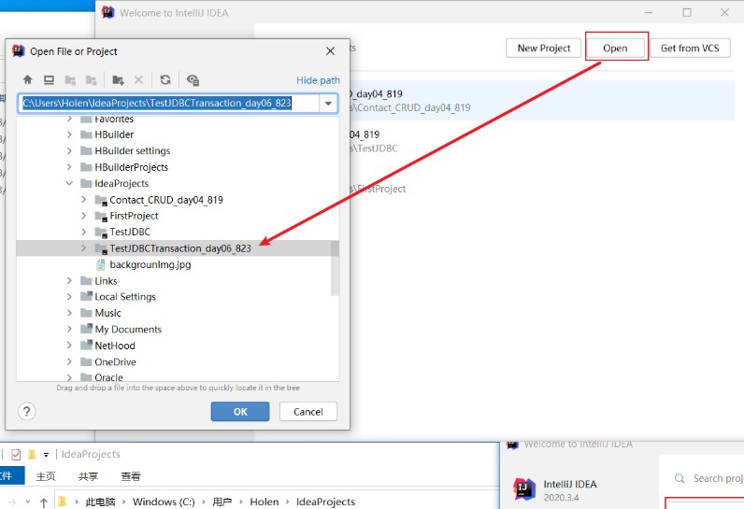Open the path history dropdown arrow

click(328, 104)
